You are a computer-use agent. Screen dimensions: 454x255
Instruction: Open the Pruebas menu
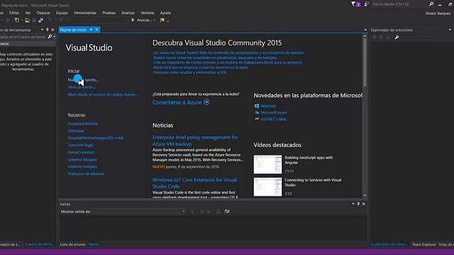pyautogui.click(x=109, y=13)
